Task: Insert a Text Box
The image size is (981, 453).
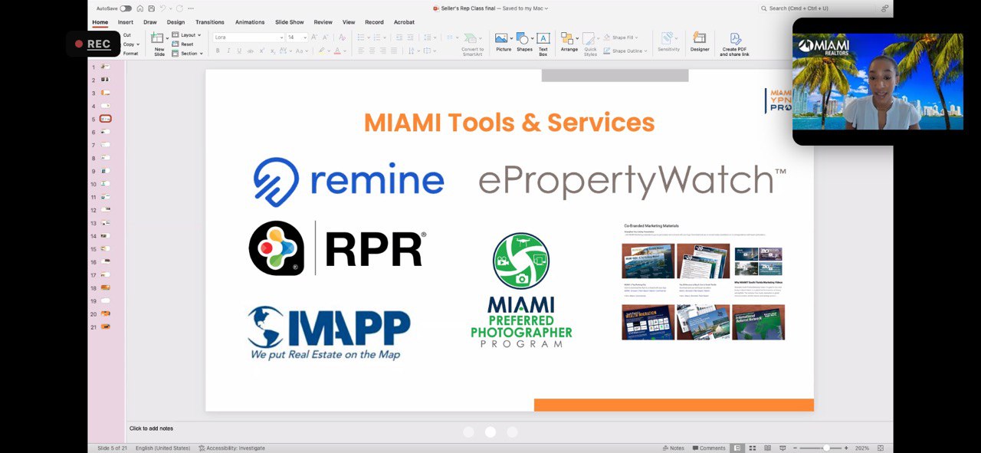Action: [x=543, y=42]
